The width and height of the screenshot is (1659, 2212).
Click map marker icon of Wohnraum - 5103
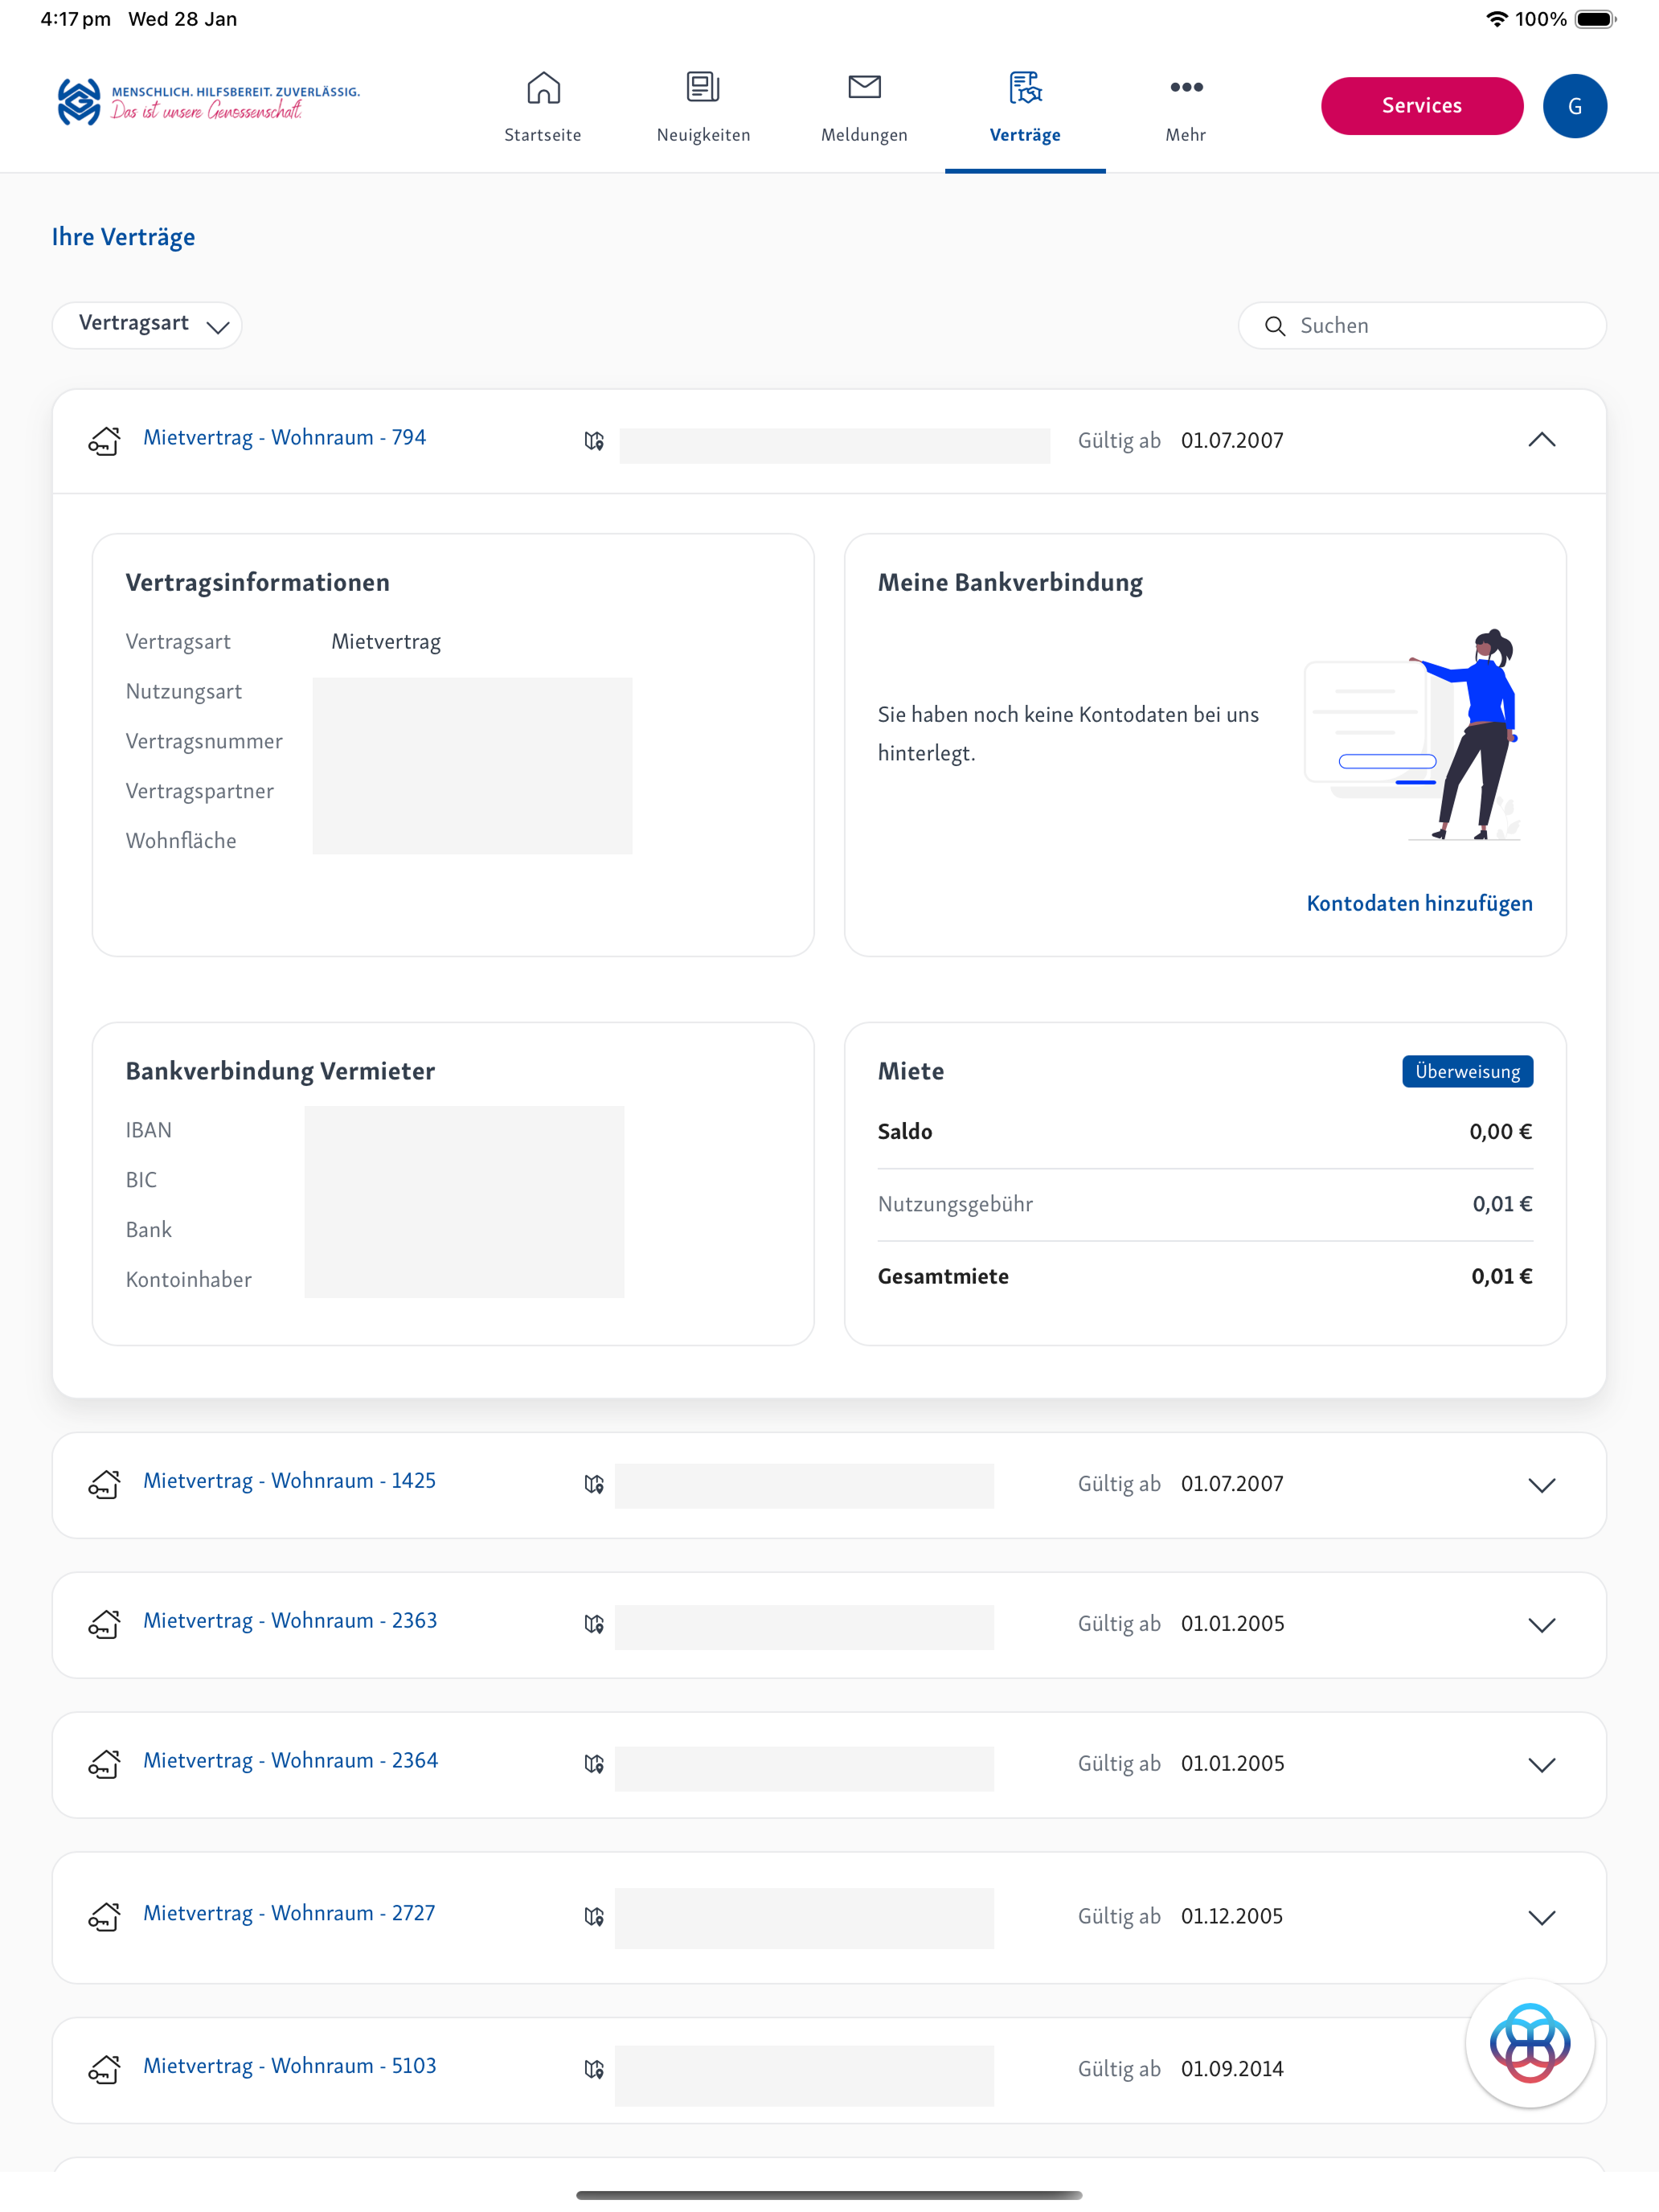click(x=594, y=2070)
